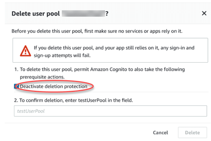Click the 'Delete user pool' dialog title

point(36,14)
